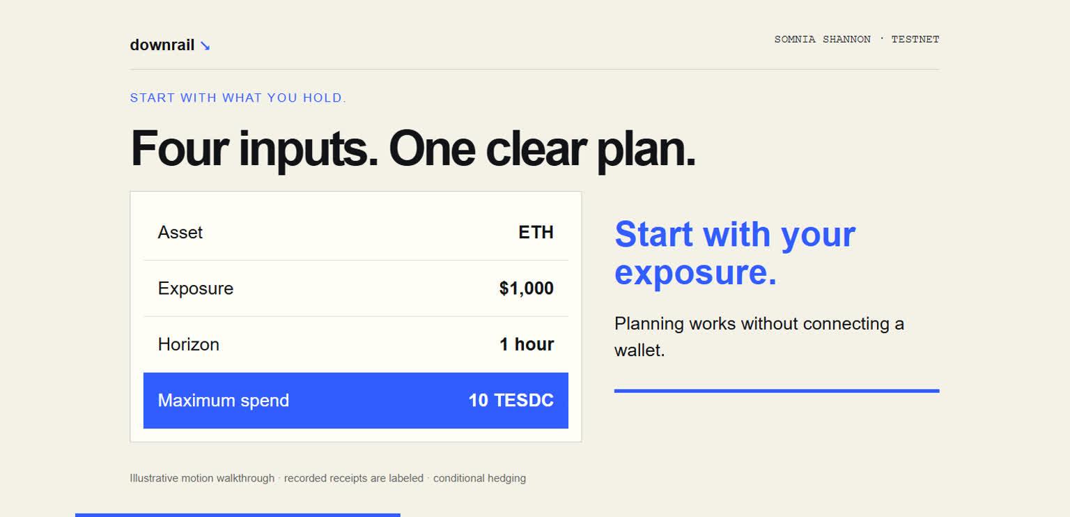Change the 1 hour horizon value

coord(526,344)
